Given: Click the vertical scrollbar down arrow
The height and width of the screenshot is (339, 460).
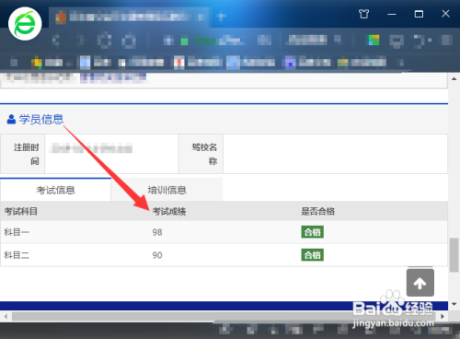Looking at the screenshot, I should tap(454, 304).
